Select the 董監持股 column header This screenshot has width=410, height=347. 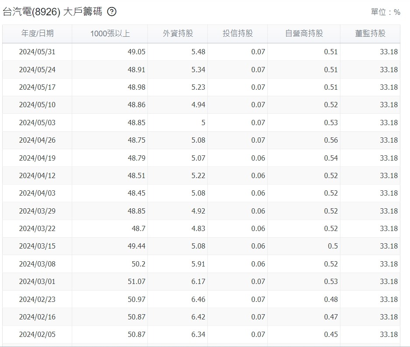tap(370, 34)
